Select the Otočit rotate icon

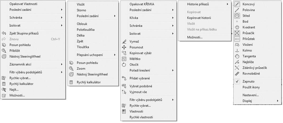click(124, 65)
